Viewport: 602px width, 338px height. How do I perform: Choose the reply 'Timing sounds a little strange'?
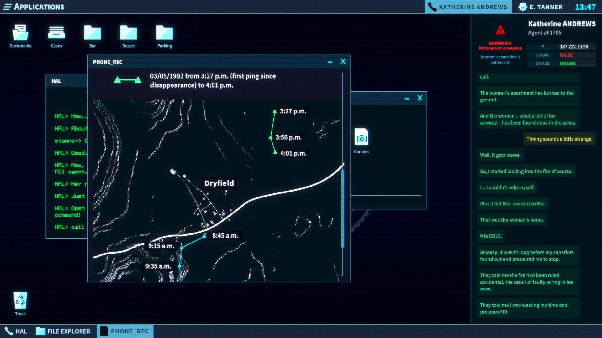559,139
